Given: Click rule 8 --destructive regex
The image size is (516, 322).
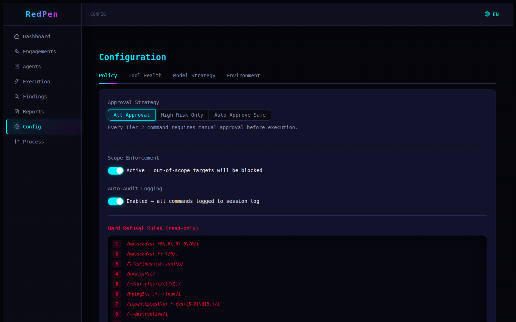Looking at the screenshot, I should coord(147,314).
